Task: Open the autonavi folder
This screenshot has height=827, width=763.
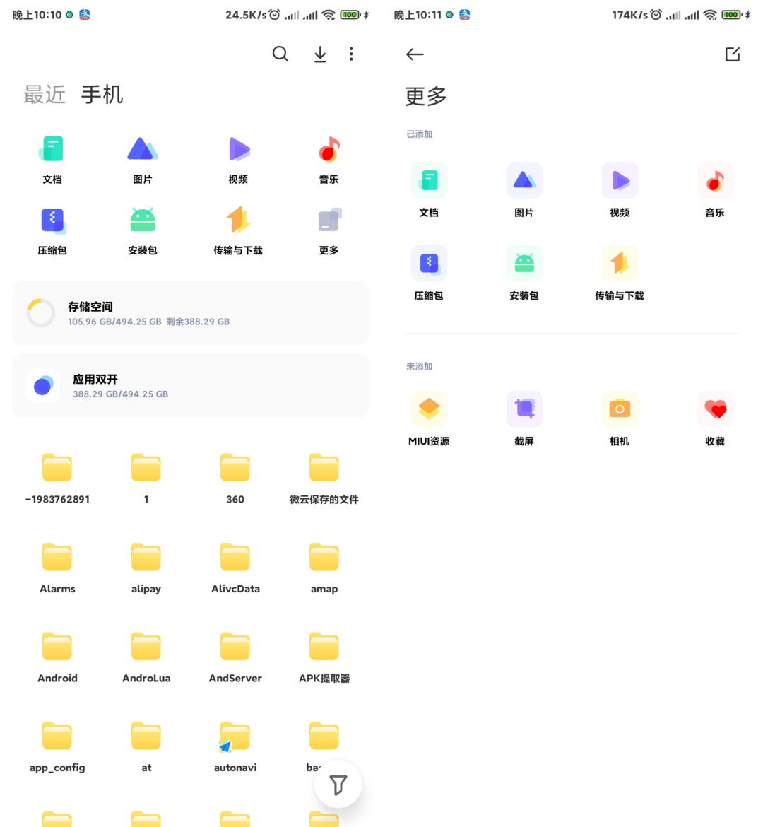Action: pyautogui.click(x=235, y=747)
